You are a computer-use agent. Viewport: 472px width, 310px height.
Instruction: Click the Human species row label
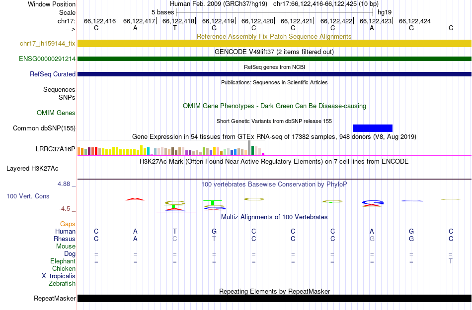(x=65, y=231)
